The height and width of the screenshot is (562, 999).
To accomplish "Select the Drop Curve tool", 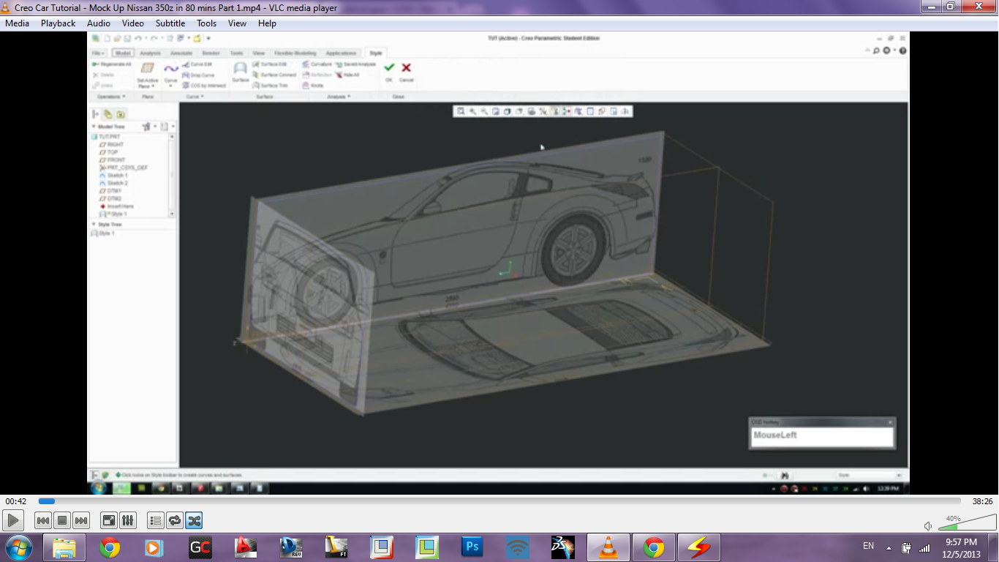I will point(198,75).
